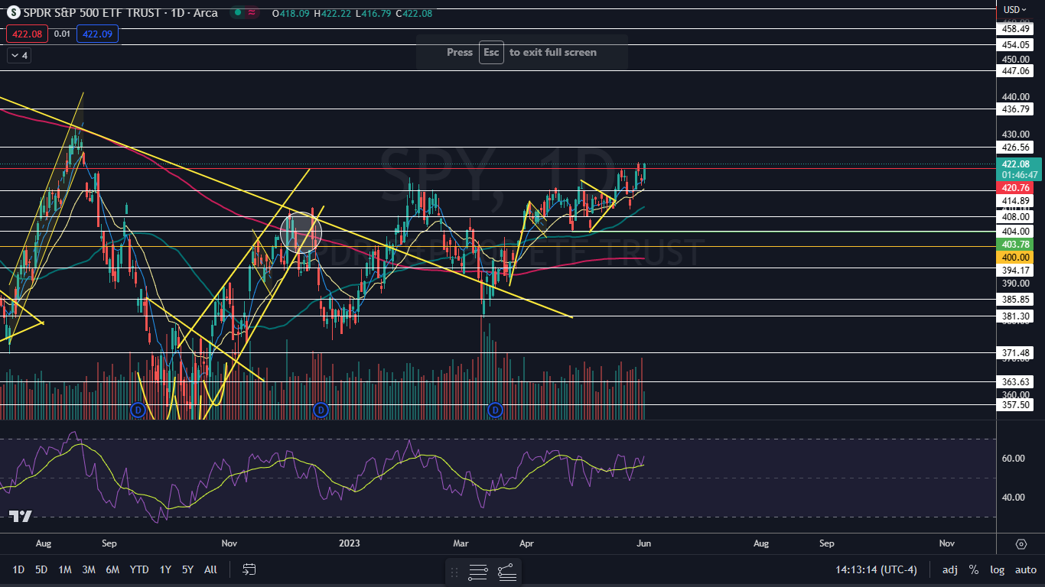The width and height of the screenshot is (1045, 587).
Task: Click the dividend marker near March
Action: click(x=496, y=410)
